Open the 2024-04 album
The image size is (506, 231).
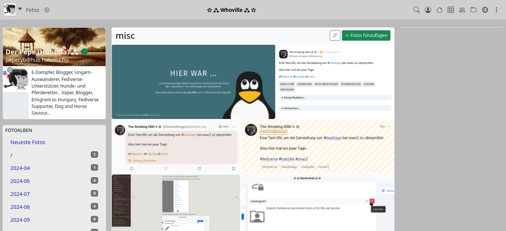[20, 168]
